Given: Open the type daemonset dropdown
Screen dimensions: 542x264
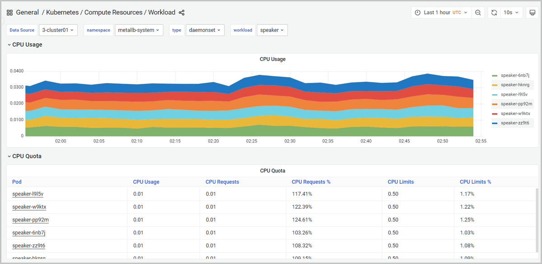Looking at the screenshot, I should click(205, 30).
